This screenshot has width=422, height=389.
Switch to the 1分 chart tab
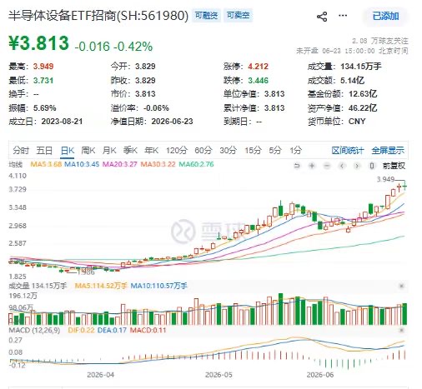tap(296, 150)
